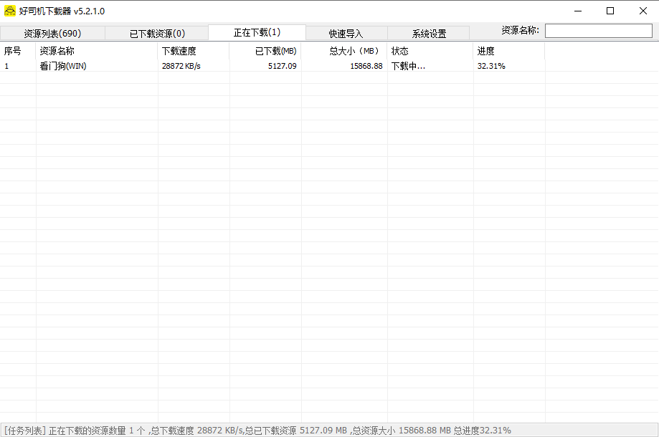Go to 系统设置 tab
Screen dimensions: 659x437
[429, 33]
